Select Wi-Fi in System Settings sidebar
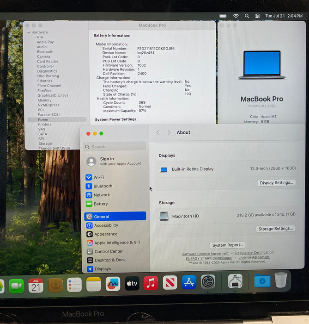309x324 pixels. coord(115,177)
